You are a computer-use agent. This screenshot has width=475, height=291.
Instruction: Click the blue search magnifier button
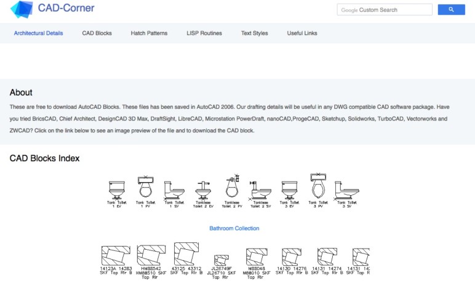point(452,10)
